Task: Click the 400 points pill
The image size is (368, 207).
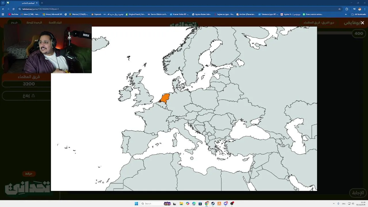Action: [x=359, y=33]
